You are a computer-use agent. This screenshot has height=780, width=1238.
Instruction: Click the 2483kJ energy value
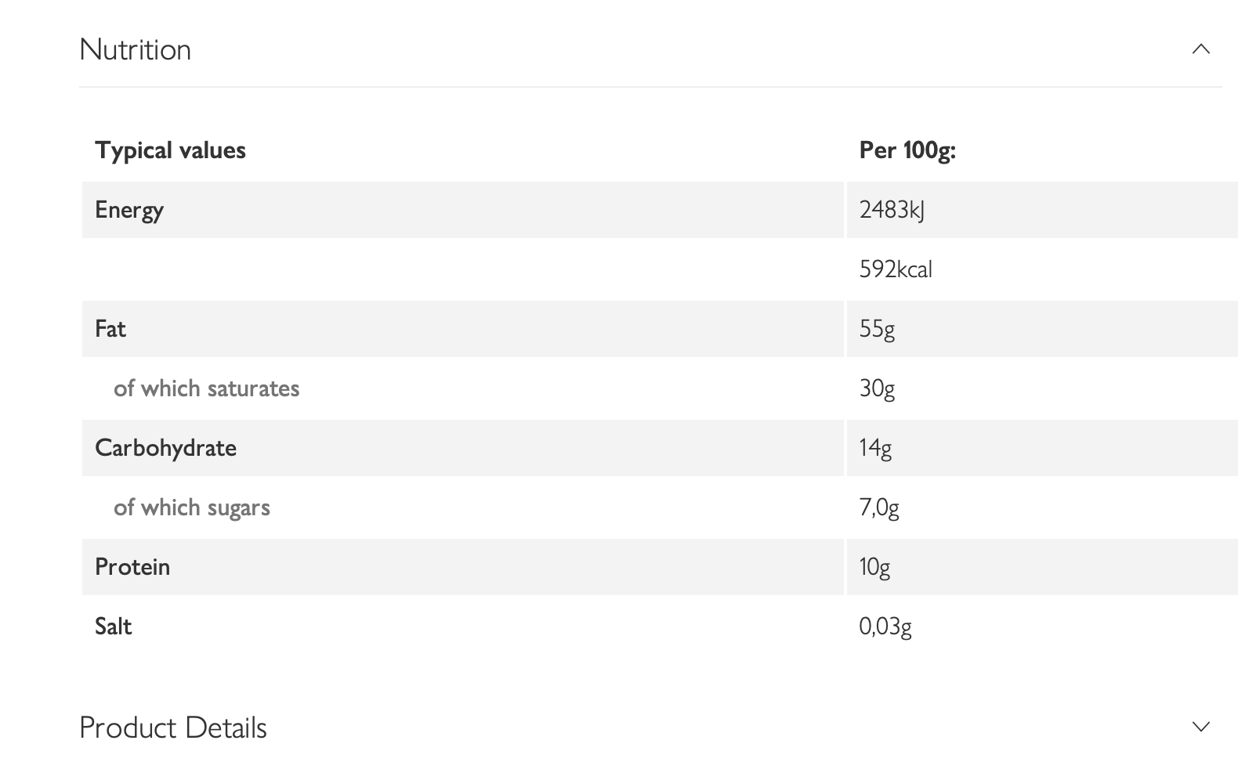(x=892, y=210)
